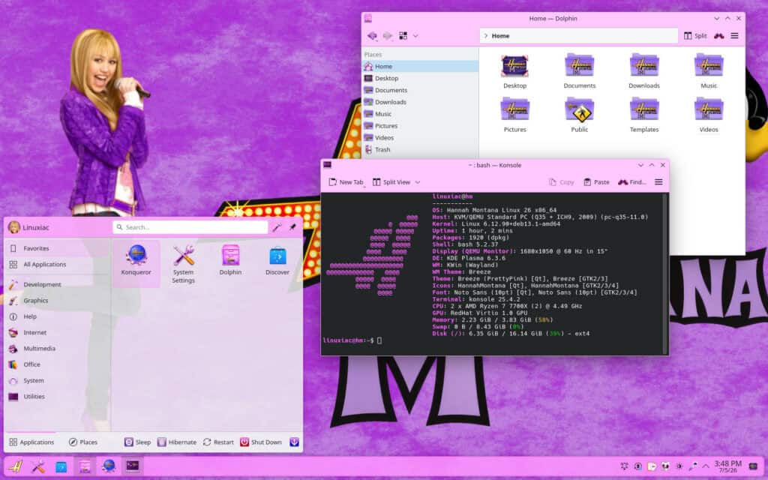Click the Sleep button in launcher

138,442
